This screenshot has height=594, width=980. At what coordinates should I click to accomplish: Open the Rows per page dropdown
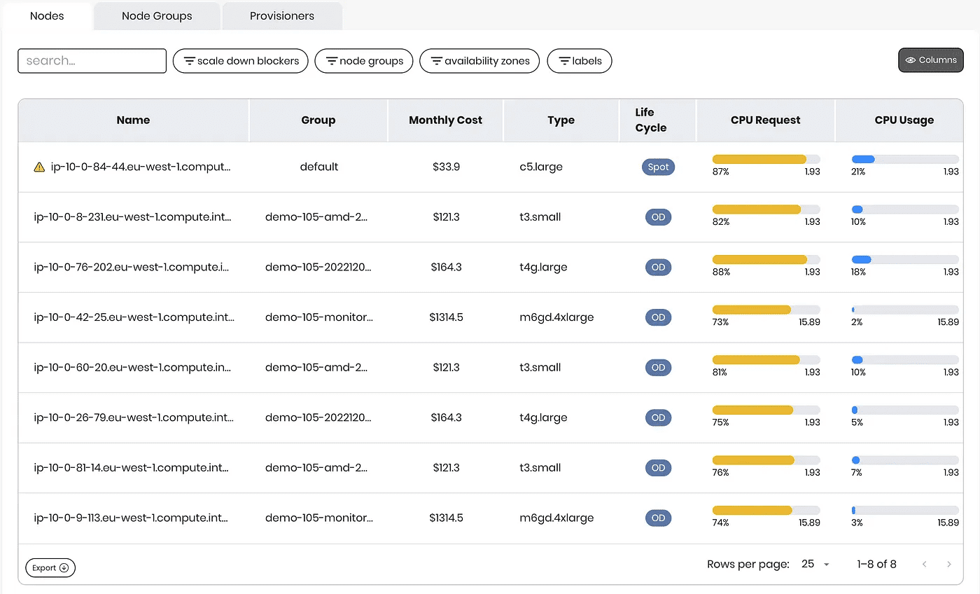click(x=814, y=564)
